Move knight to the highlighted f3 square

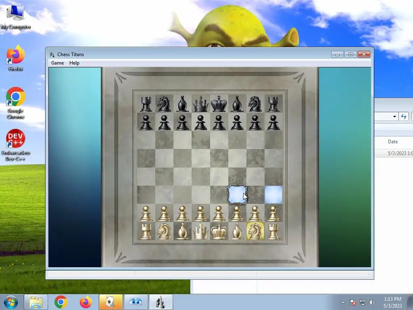tap(237, 195)
